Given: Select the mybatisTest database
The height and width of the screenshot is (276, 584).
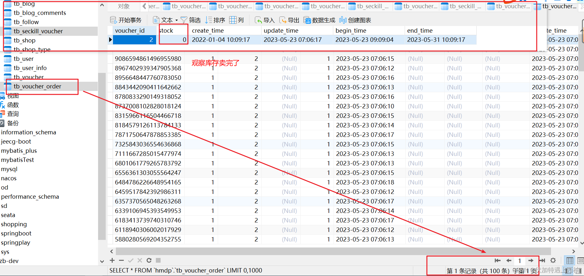Looking at the screenshot, I should [x=17, y=160].
